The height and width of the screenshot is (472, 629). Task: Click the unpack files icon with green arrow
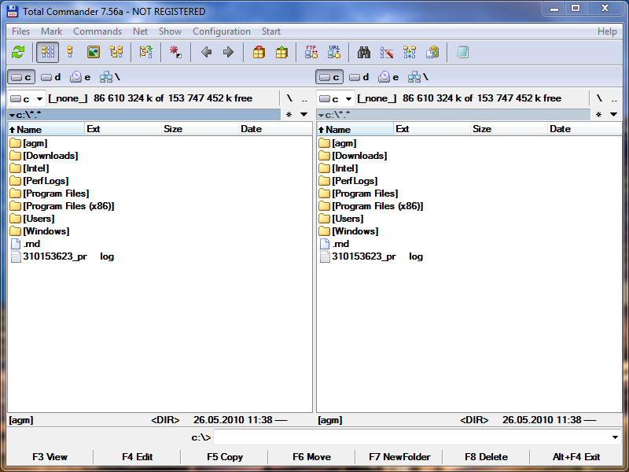coord(281,52)
